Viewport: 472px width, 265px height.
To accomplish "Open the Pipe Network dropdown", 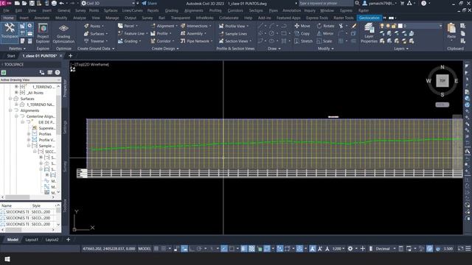I will tap(197, 41).
